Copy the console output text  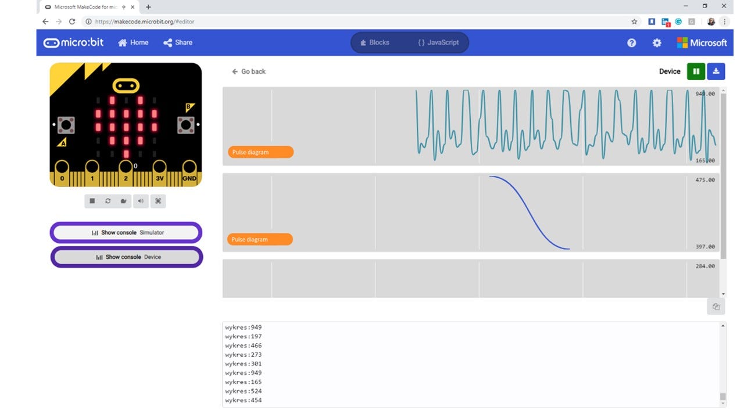(716, 307)
